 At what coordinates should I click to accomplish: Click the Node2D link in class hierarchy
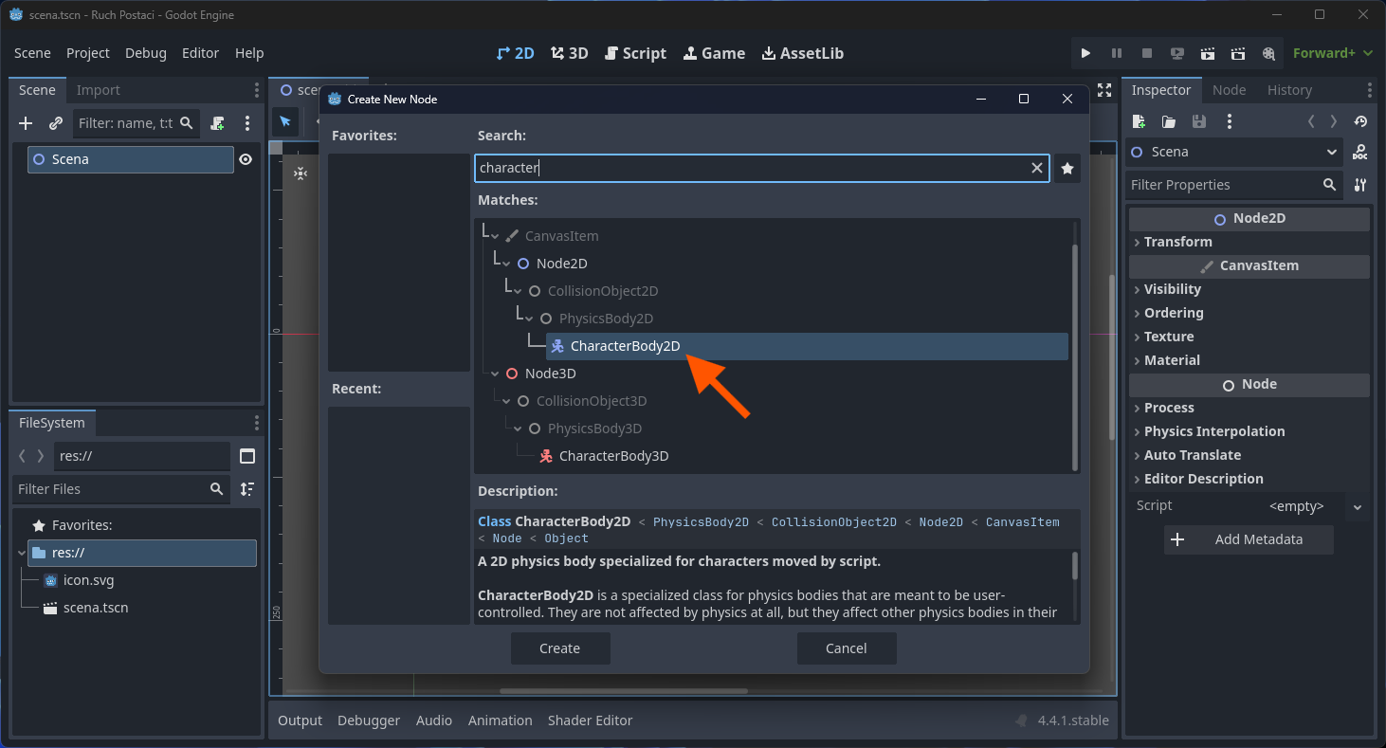point(940,522)
